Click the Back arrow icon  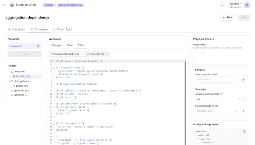[x=224, y=18]
